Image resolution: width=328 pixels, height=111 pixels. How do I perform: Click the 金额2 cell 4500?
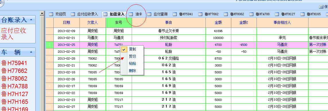pyautogui.click(x=244, y=45)
